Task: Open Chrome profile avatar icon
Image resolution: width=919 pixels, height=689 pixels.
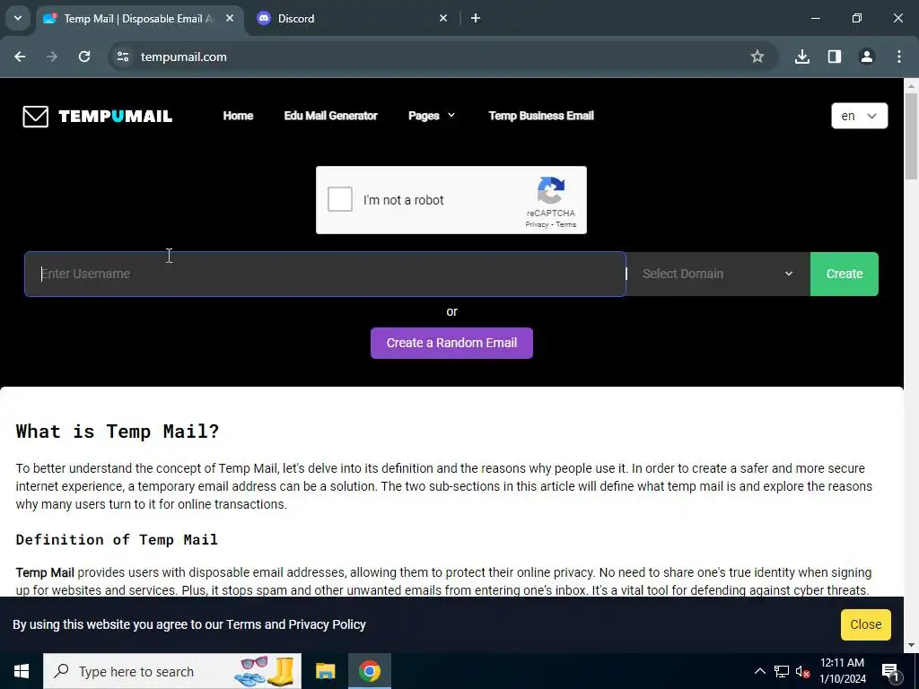Action: pos(867,57)
